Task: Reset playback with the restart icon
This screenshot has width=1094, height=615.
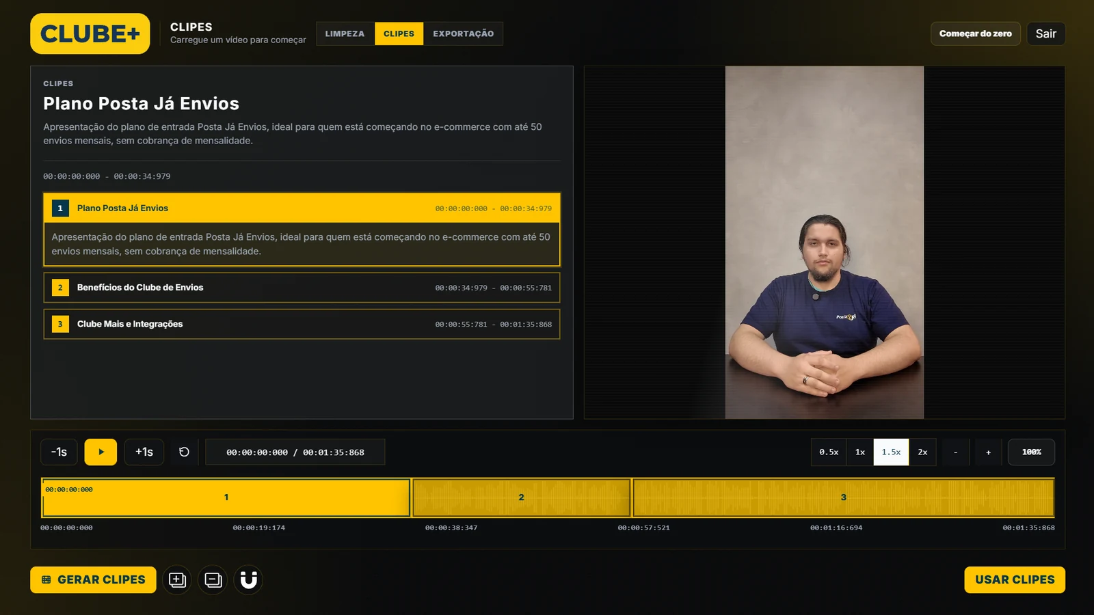Action: 184,452
